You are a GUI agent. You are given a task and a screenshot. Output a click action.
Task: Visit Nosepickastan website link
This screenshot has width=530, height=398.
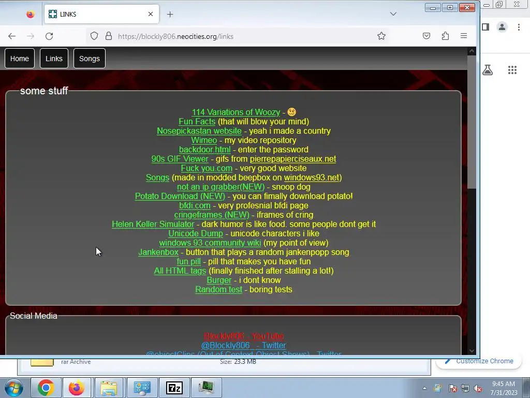pos(199,131)
